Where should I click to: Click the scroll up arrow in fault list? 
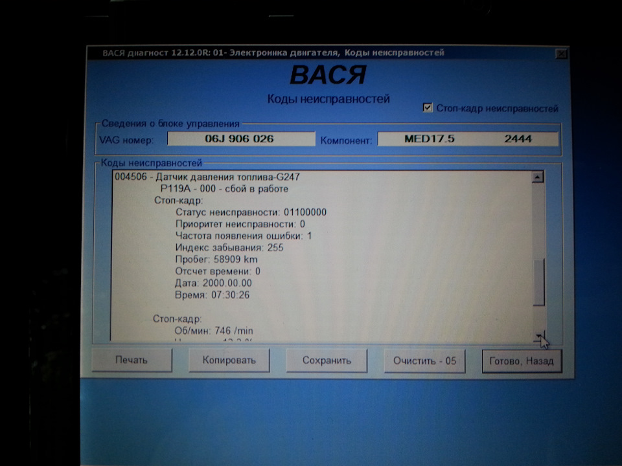[538, 177]
